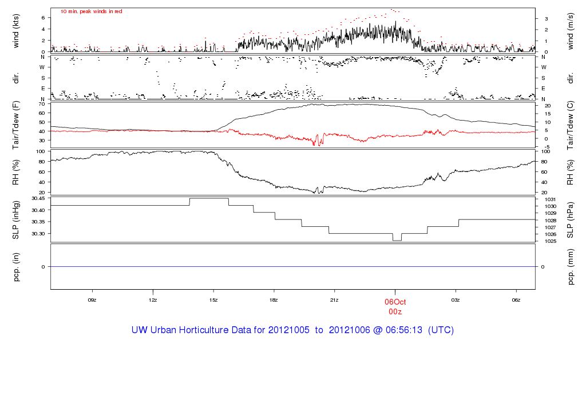This screenshot has height=400, width=586.
Task: Select the right 'RH (%)' axis label
Action: click(x=570, y=173)
